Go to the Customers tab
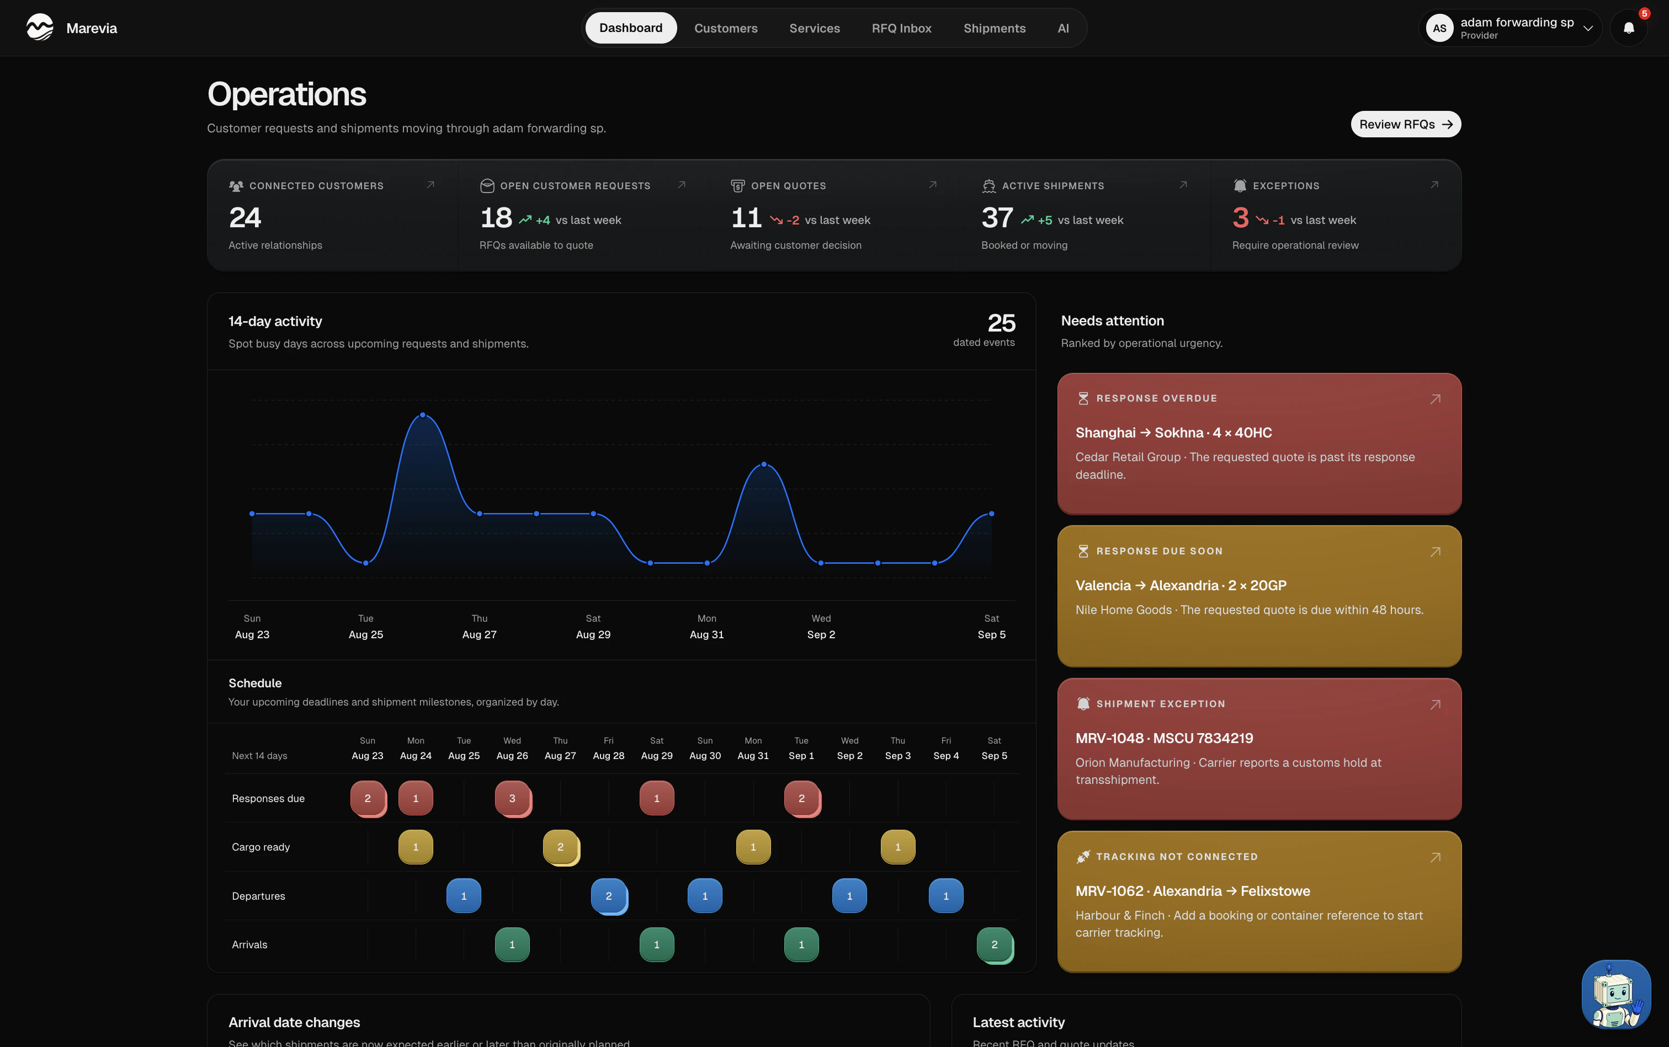 (x=725, y=28)
